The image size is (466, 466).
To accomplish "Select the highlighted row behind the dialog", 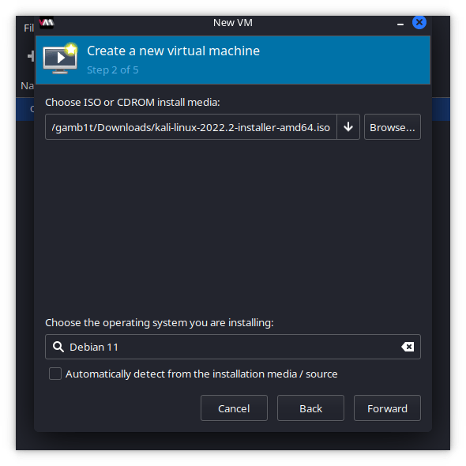I will click(25, 109).
